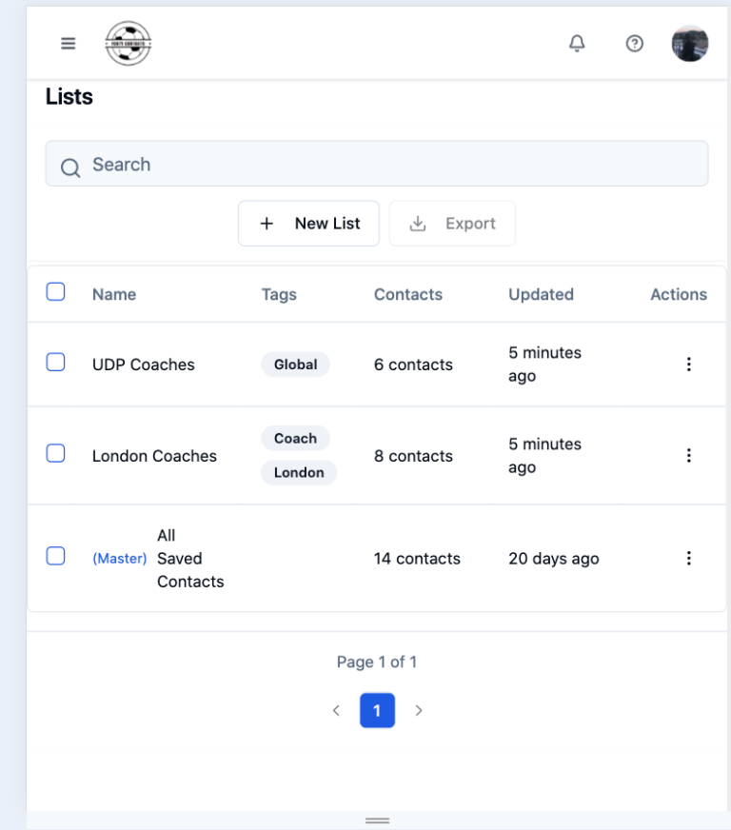The height and width of the screenshot is (830, 731).
Task: Click the soccer ball app logo
Action: 130,42
